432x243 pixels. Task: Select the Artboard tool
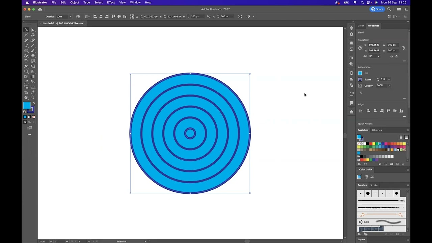[26, 92]
